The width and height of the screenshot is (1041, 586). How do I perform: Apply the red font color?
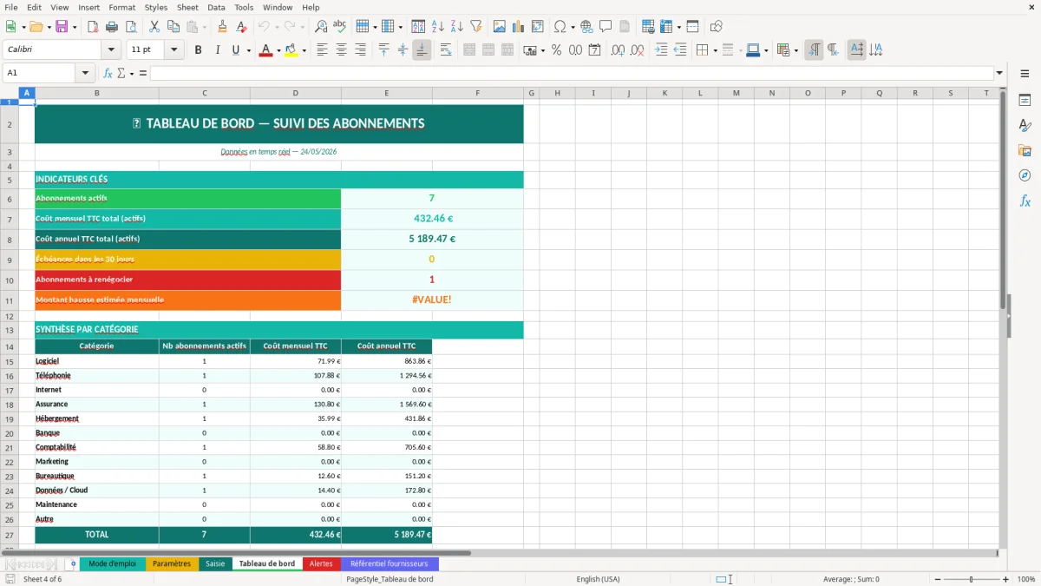tap(265, 50)
